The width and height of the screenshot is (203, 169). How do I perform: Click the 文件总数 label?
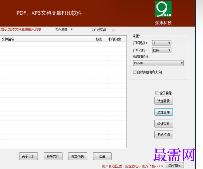(62, 29)
